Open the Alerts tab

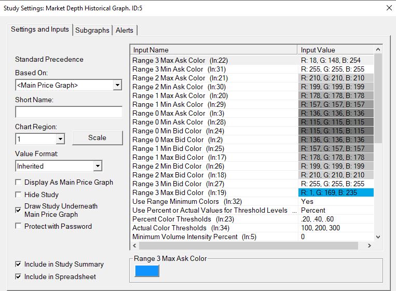124,30
